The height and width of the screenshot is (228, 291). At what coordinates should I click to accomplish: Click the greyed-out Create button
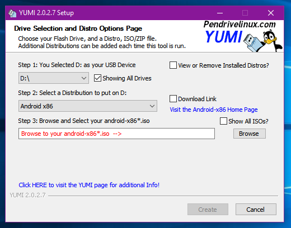tap(208, 210)
